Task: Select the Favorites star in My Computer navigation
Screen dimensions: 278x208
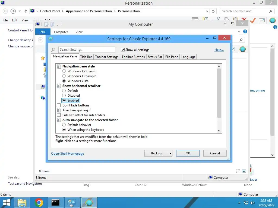Action: 43,58
